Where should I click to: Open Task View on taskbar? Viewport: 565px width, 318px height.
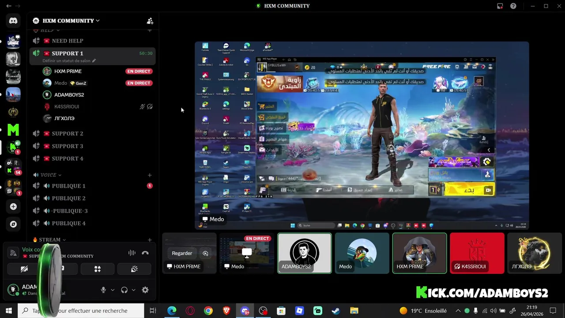153,311
